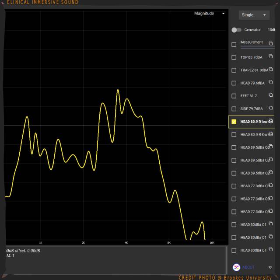Click the FEET 81.7 label
This screenshot has width=280, height=280.
pyautogui.click(x=248, y=96)
